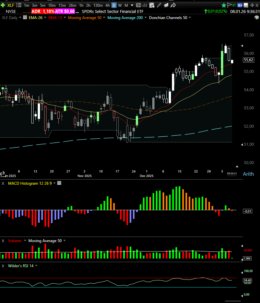
Task: Click the SPDRs Select Sector Financial ETF name
Action: pyautogui.click(x=113, y=11)
